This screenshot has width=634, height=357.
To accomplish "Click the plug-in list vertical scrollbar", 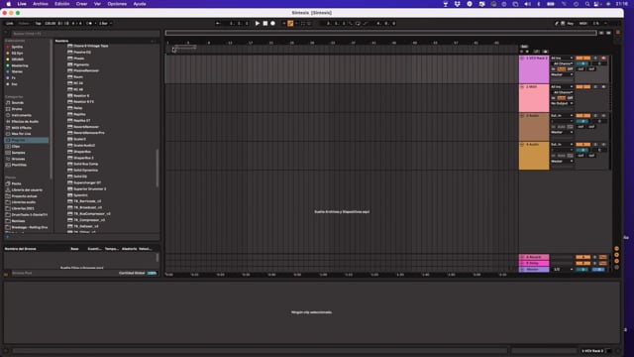I will tap(158, 168).
